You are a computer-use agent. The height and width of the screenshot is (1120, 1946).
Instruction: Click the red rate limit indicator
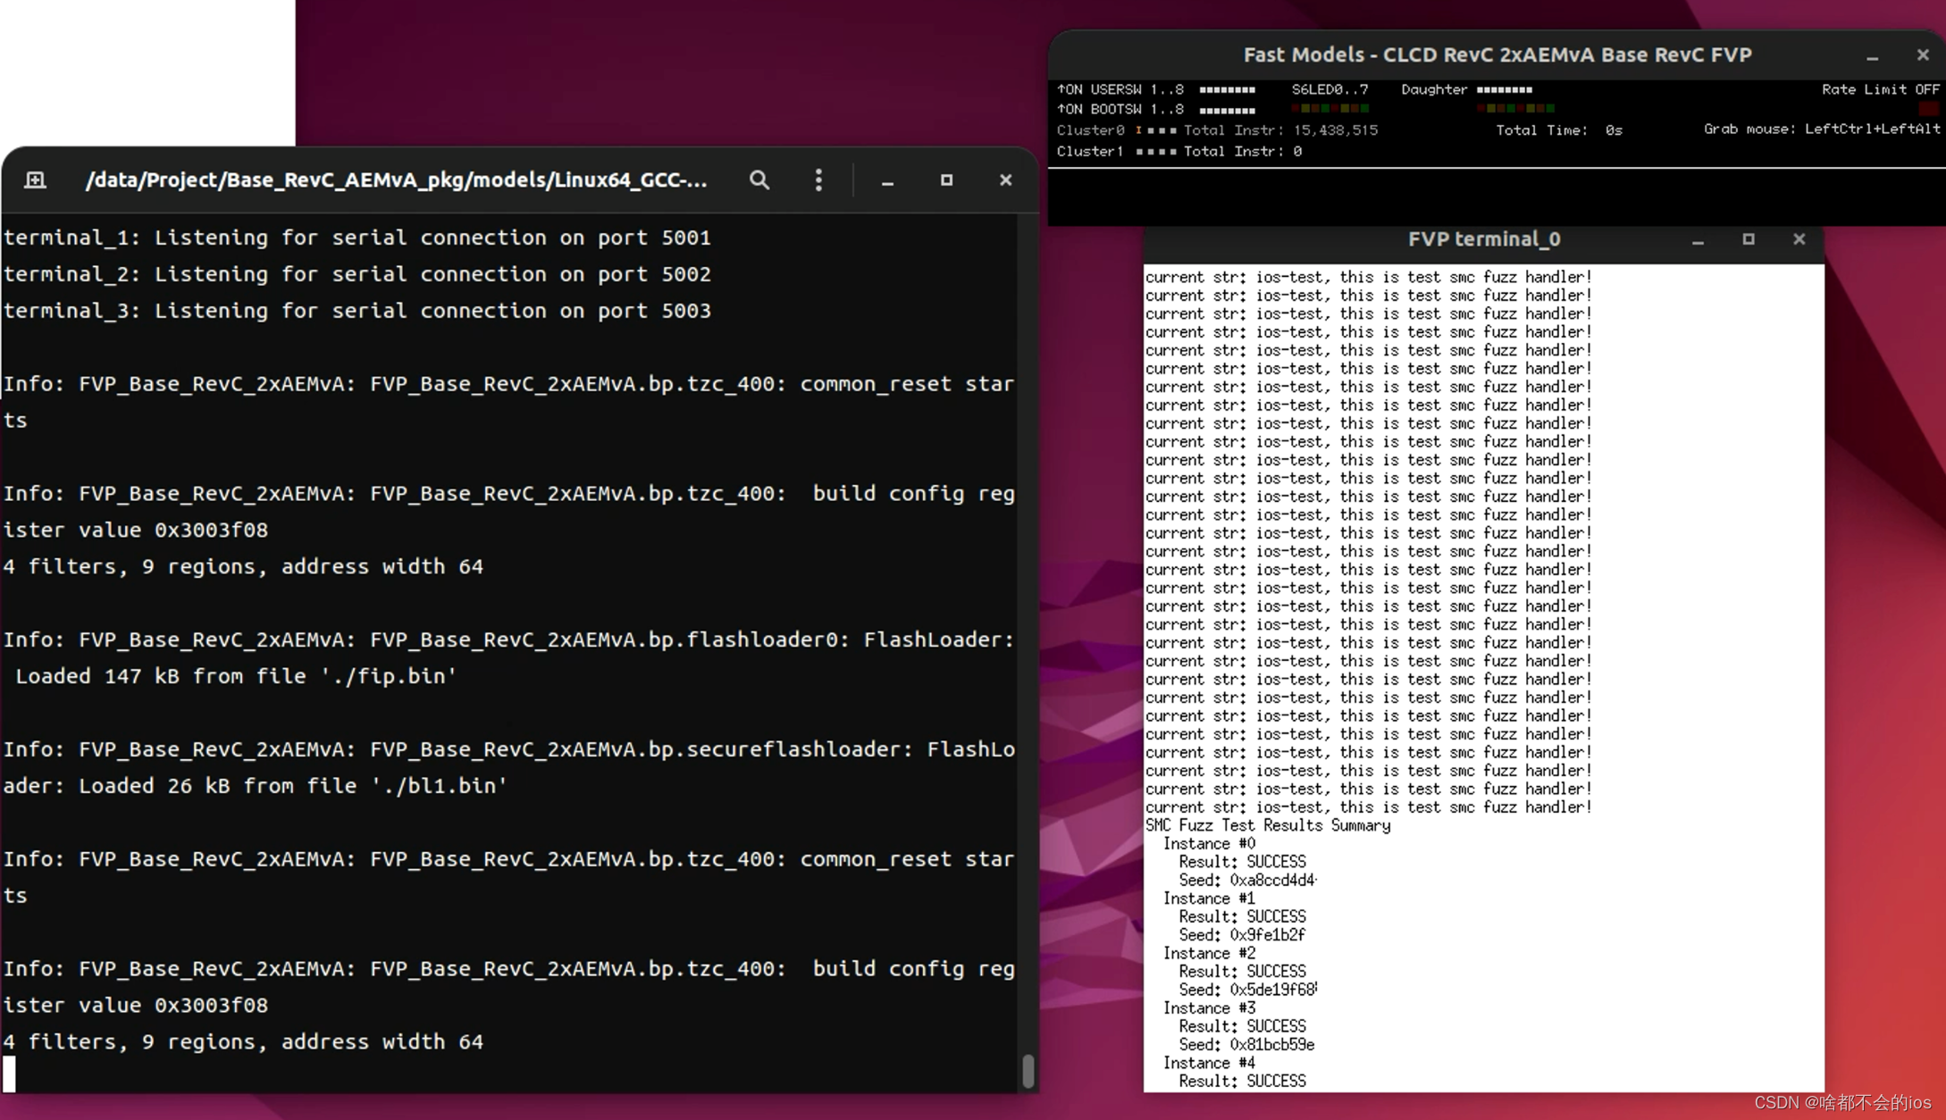click(x=1927, y=109)
